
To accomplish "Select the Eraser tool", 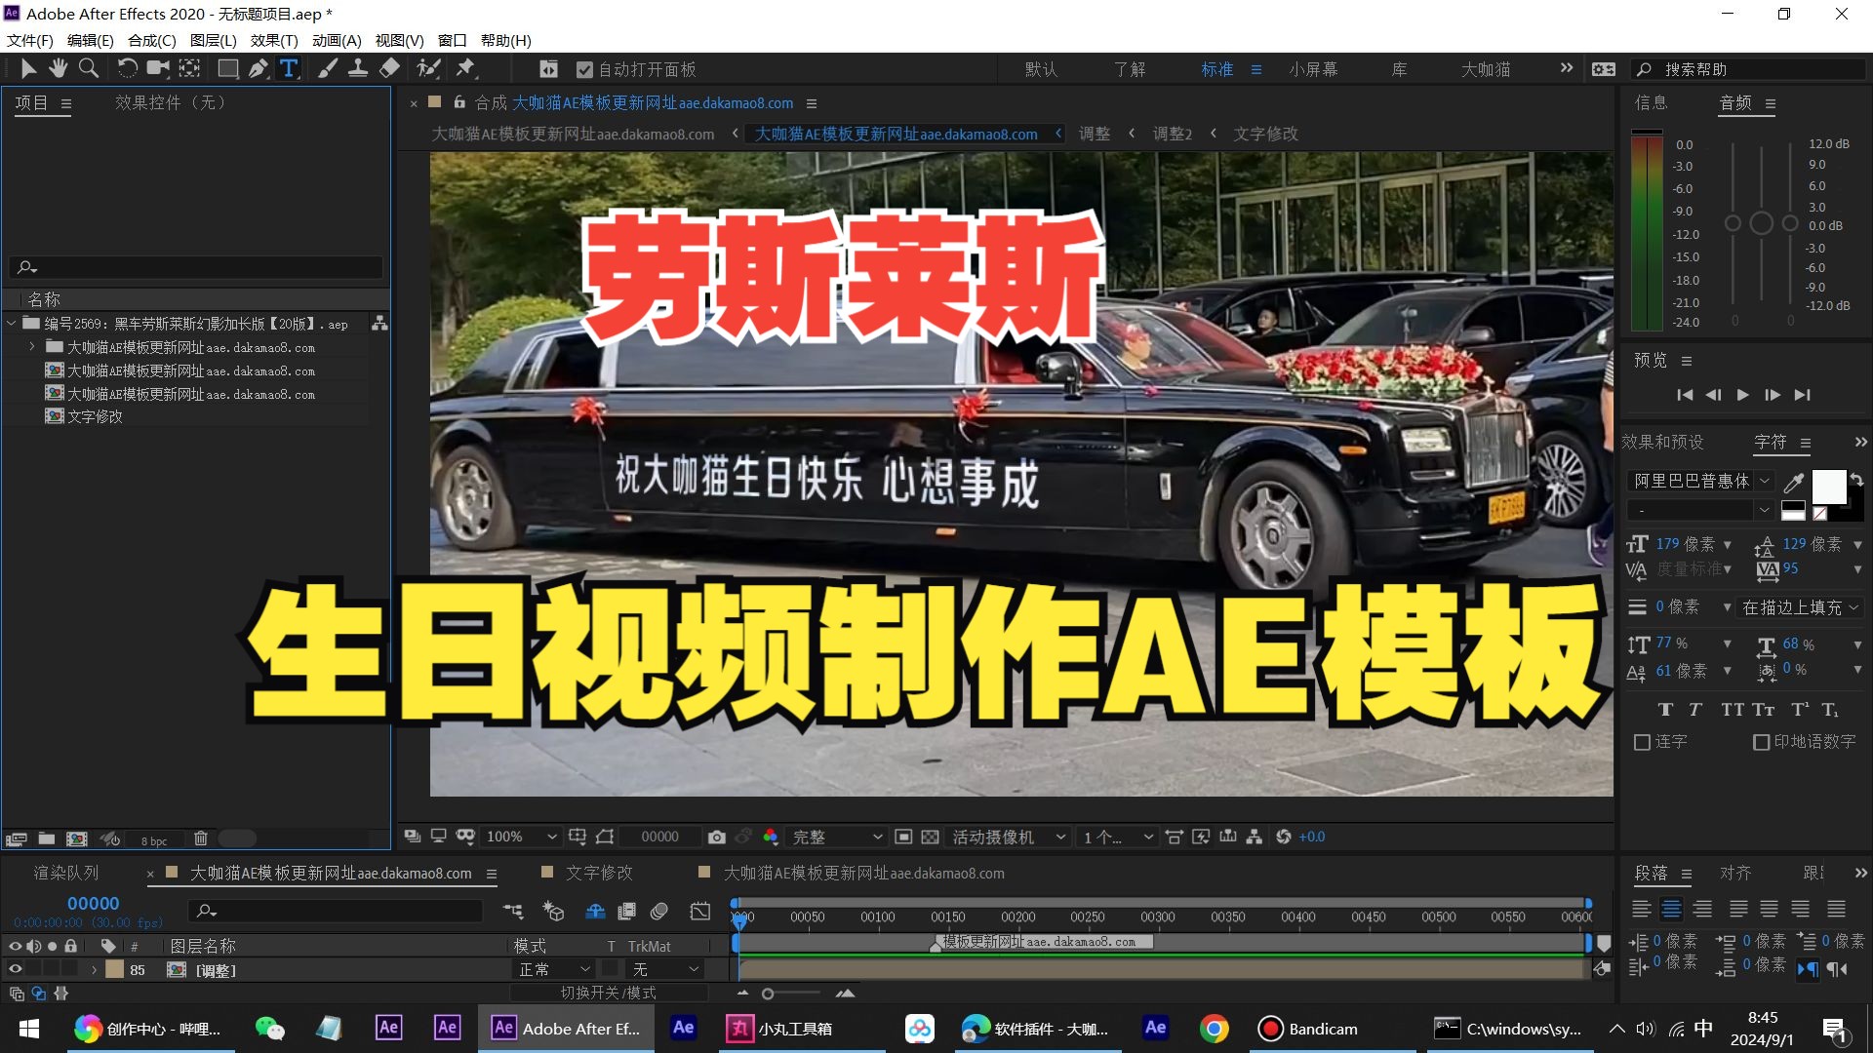I will 389,68.
